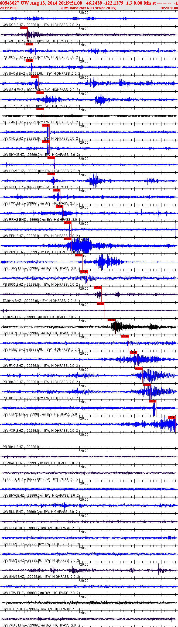Select the CC.VALT BHZ station label
Viewport: 178px width, 627px height.
pos(13,41)
